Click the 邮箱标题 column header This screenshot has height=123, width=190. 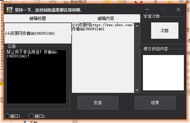(x=38, y=18)
